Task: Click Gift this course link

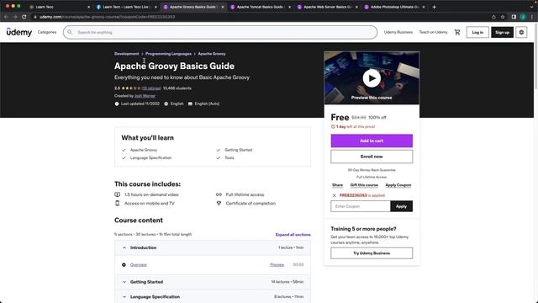Action: (x=364, y=185)
